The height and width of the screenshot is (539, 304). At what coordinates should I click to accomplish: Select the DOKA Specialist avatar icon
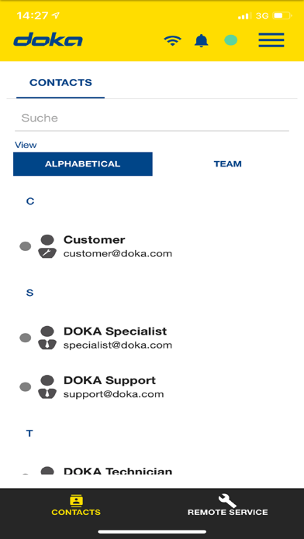(47, 338)
